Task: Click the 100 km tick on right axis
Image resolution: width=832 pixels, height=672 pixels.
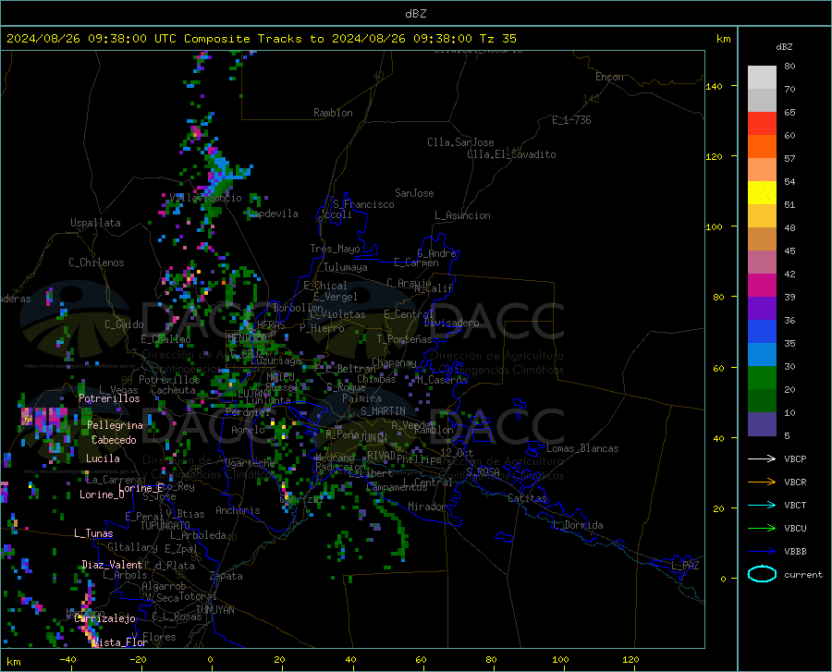Action: click(x=715, y=226)
